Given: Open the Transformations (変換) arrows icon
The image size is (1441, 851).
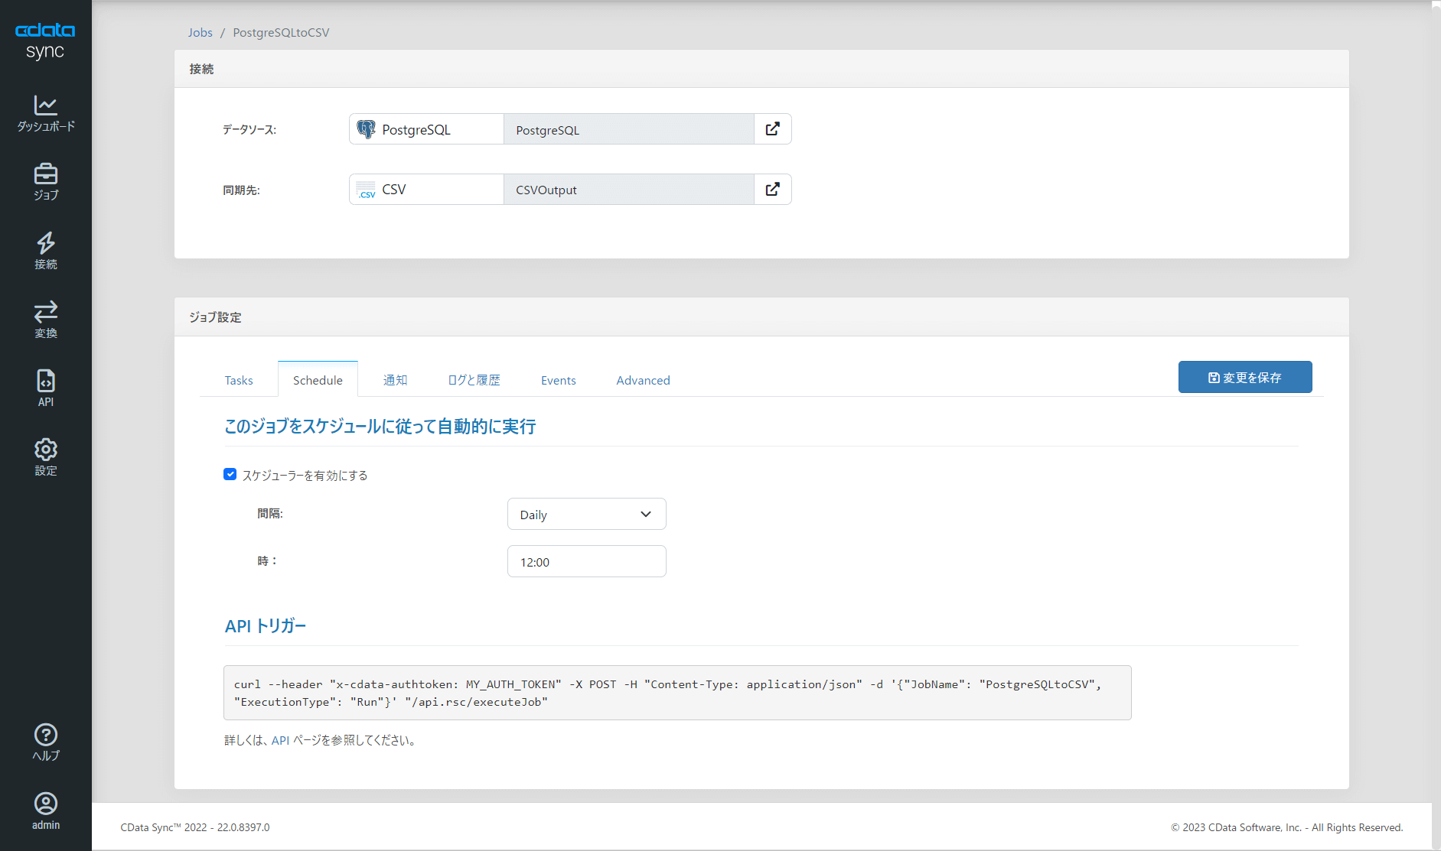Looking at the screenshot, I should (46, 320).
